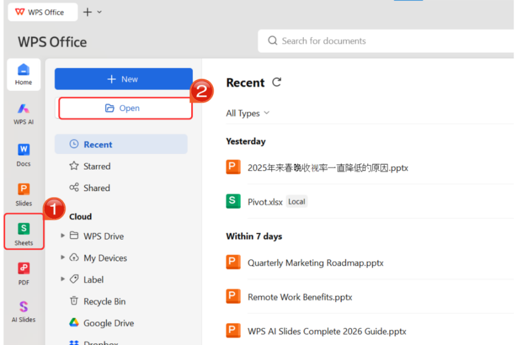Open new tab options dropdown arrow

click(99, 12)
